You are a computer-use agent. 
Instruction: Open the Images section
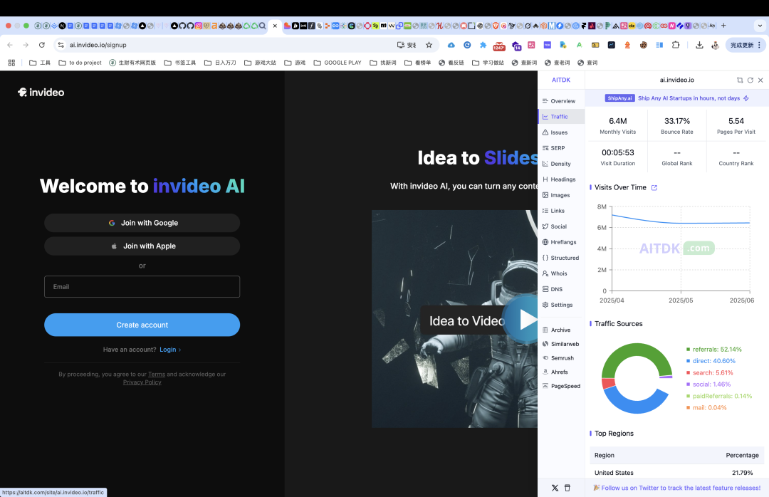(561, 195)
